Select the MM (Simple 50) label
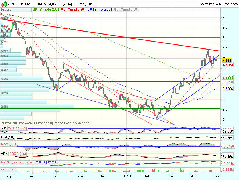 click(x=126, y=10)
